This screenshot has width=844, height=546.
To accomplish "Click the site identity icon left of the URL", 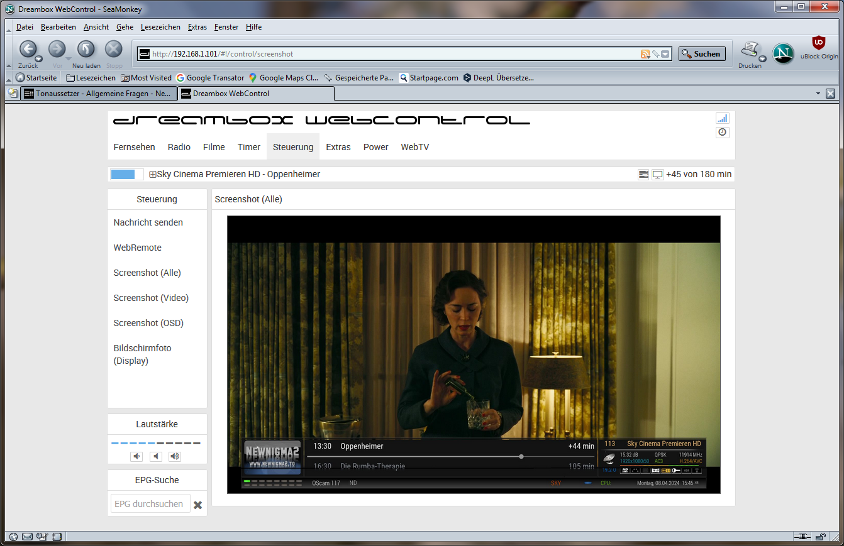I will (x=144, y=54).
